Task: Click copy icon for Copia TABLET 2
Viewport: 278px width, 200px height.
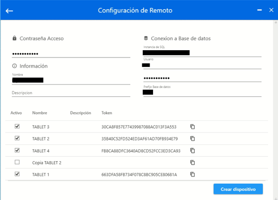Action: click(192, 163)
